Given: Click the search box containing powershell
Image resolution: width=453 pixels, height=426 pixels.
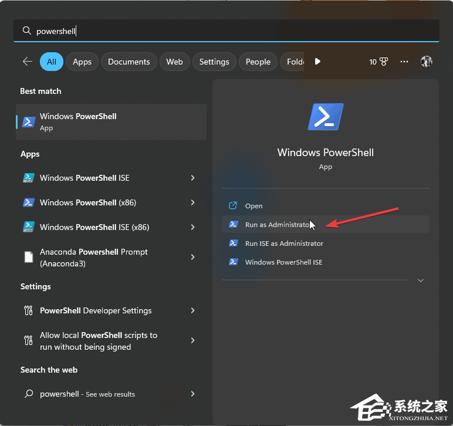Looking at the screenshot, I should click(x=226, y=31).
